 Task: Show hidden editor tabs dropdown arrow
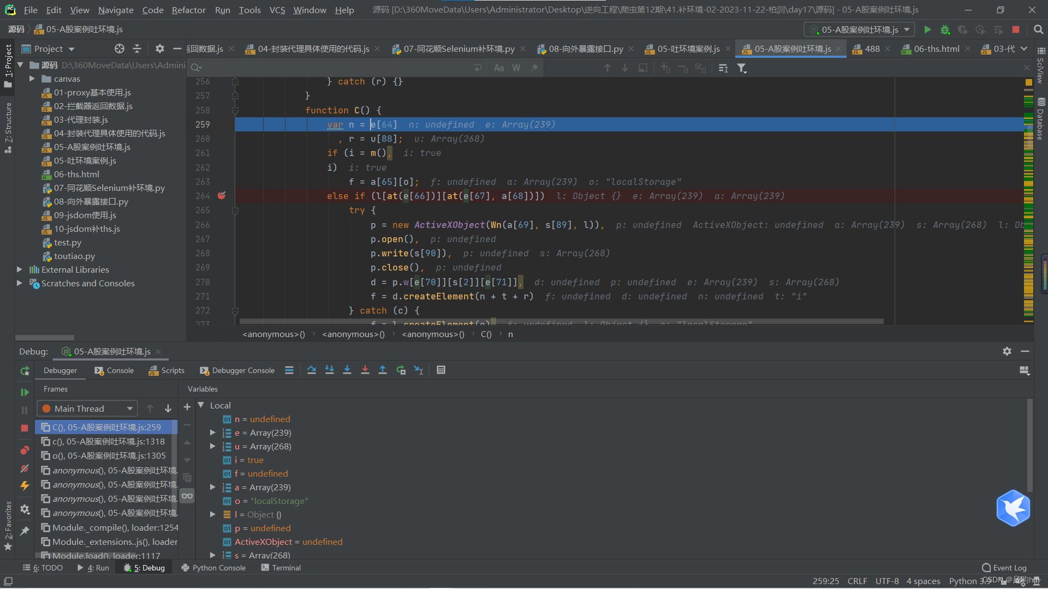[x=1024, y=49]
